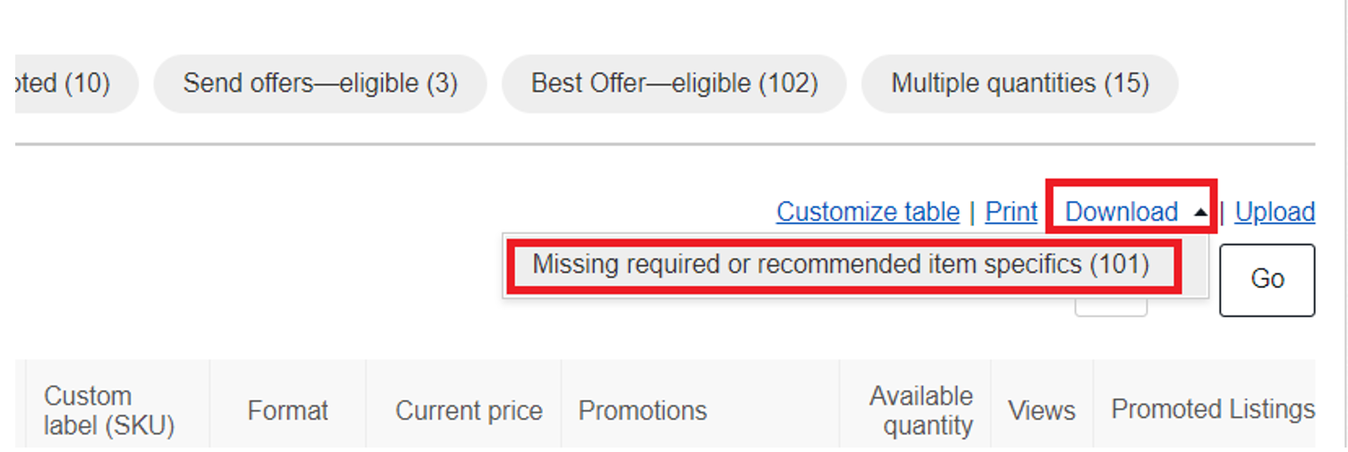Select Missing required or recommended item specifics

click(840, 265)
